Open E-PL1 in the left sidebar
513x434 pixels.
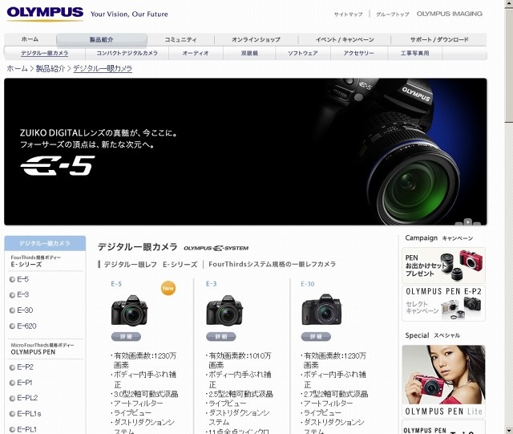click(26, 429)
